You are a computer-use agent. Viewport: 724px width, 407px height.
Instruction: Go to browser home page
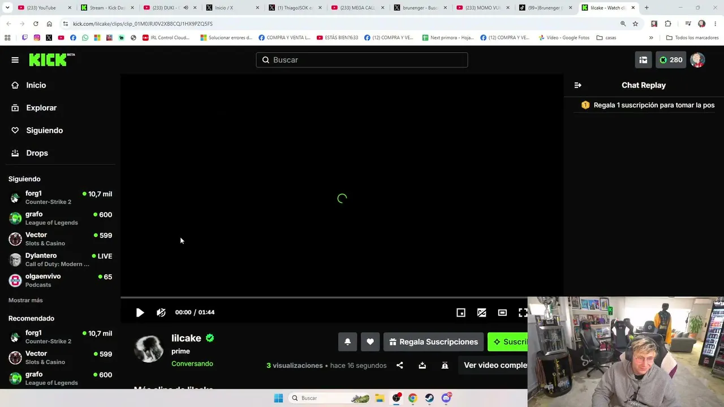coord(49,24)
